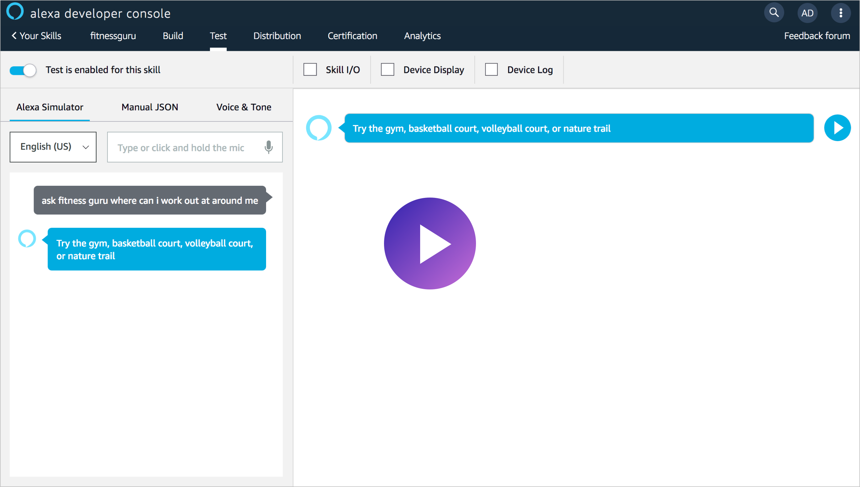Click the blue play button beside the response
Image resolution: width=860 pixels, height=487 pixels.
coord(837,128)
